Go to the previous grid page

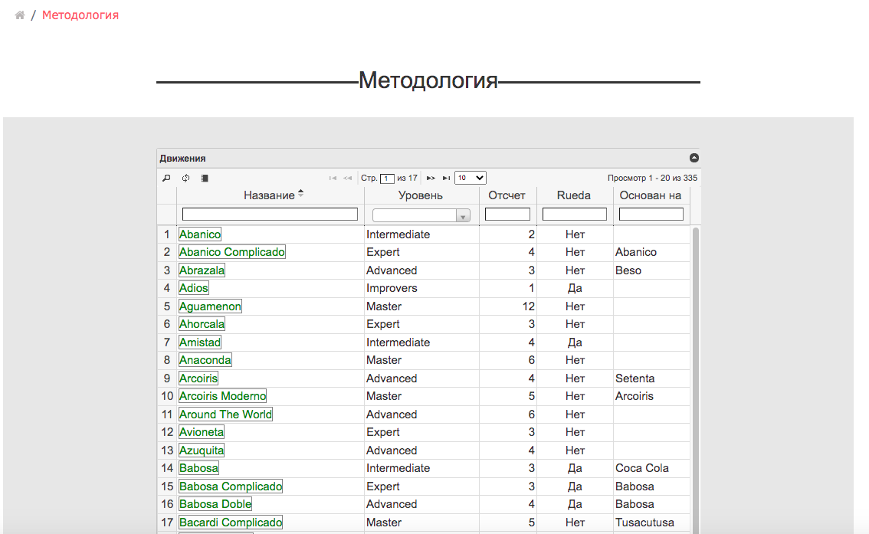(347, 178)
